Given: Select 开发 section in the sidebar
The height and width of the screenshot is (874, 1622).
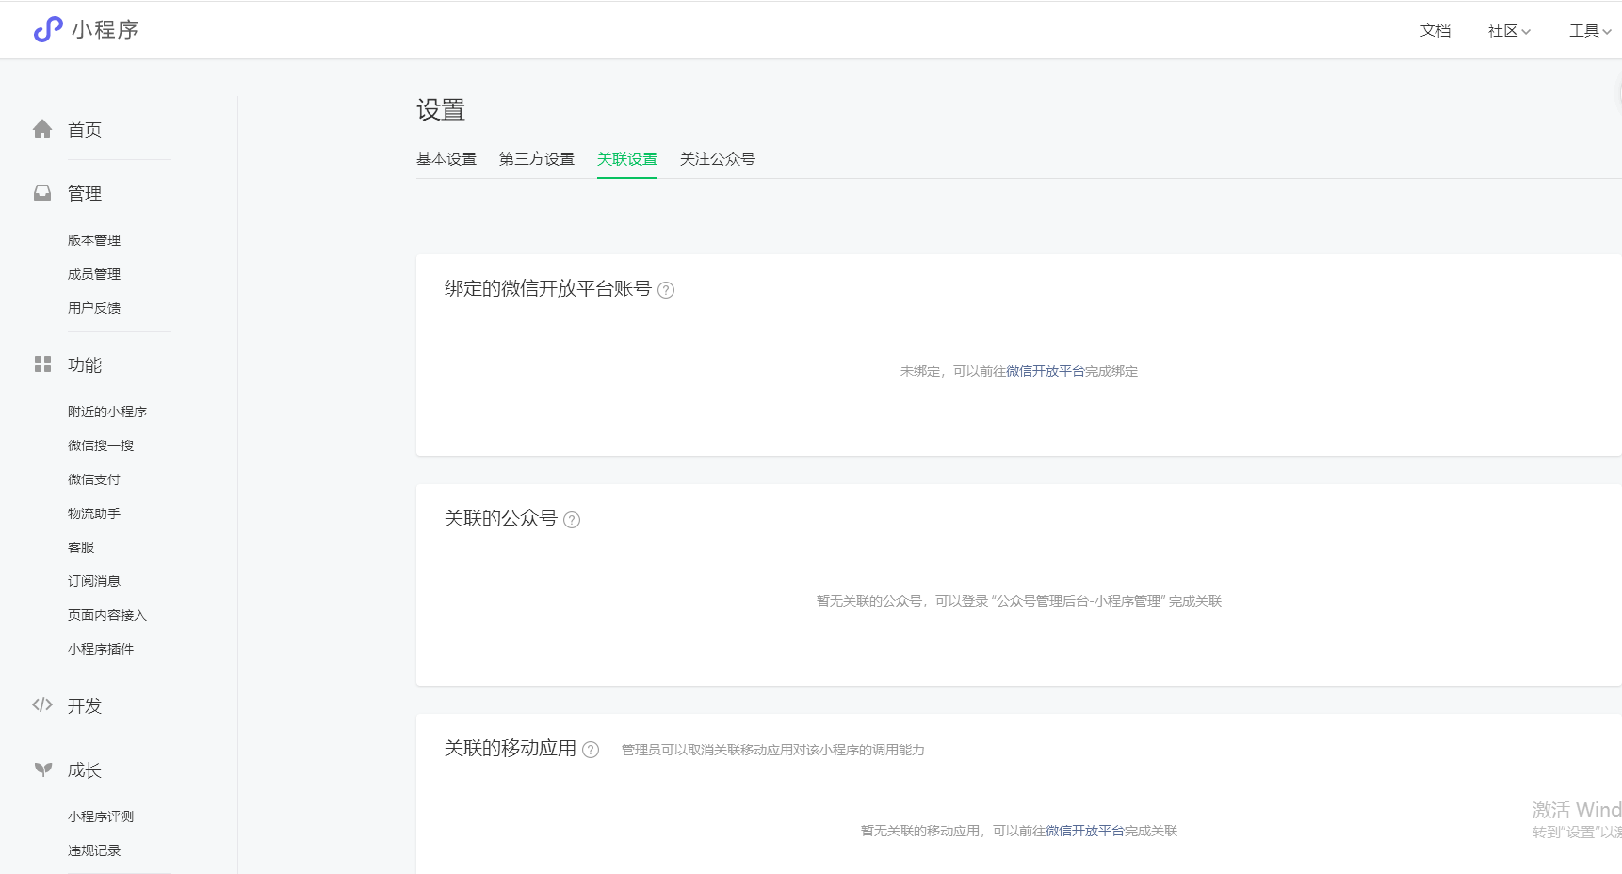Looking at the screenshot, I should [x=85, y=706].
